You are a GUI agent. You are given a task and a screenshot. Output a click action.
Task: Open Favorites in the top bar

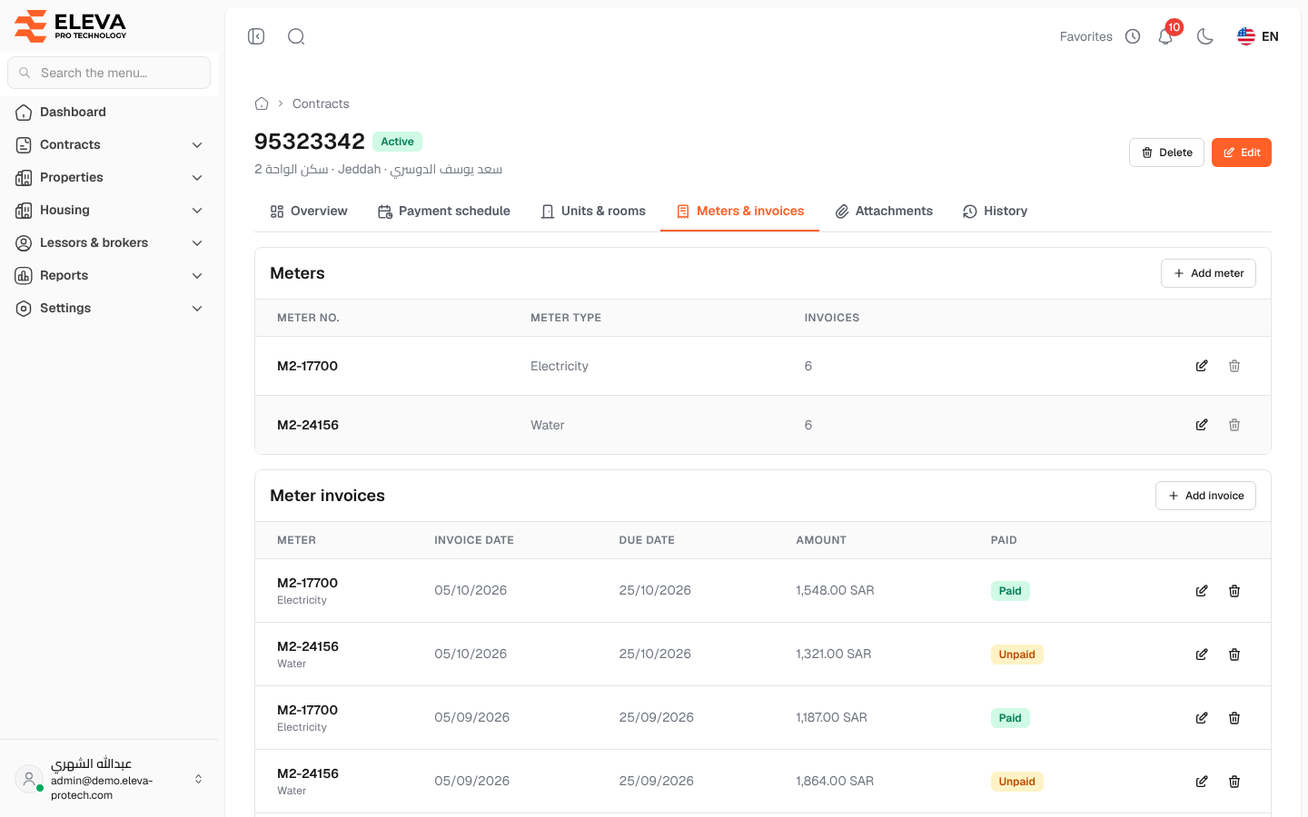pos(1085,36)
